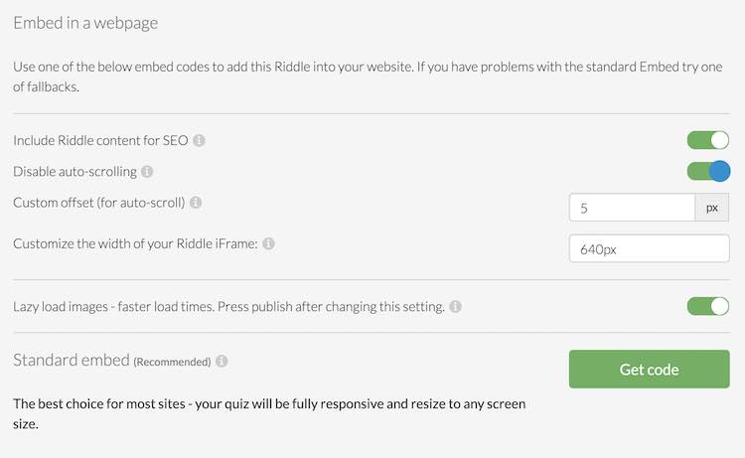Screen dimensions: 745x458
Task: Click the info icon beside Include Riddle content for SEO
Action: click(199, 141)
